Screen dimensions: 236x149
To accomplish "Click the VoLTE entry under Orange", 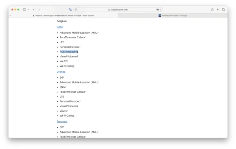I will [x=64, y=111].
